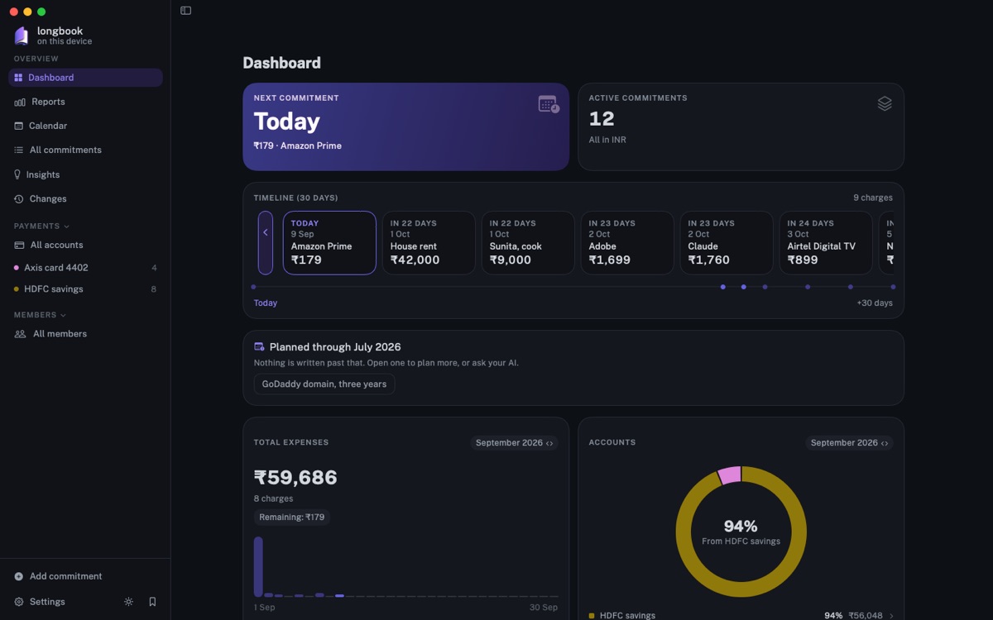
Task: Open the Reports page
Action: (85, 102)
